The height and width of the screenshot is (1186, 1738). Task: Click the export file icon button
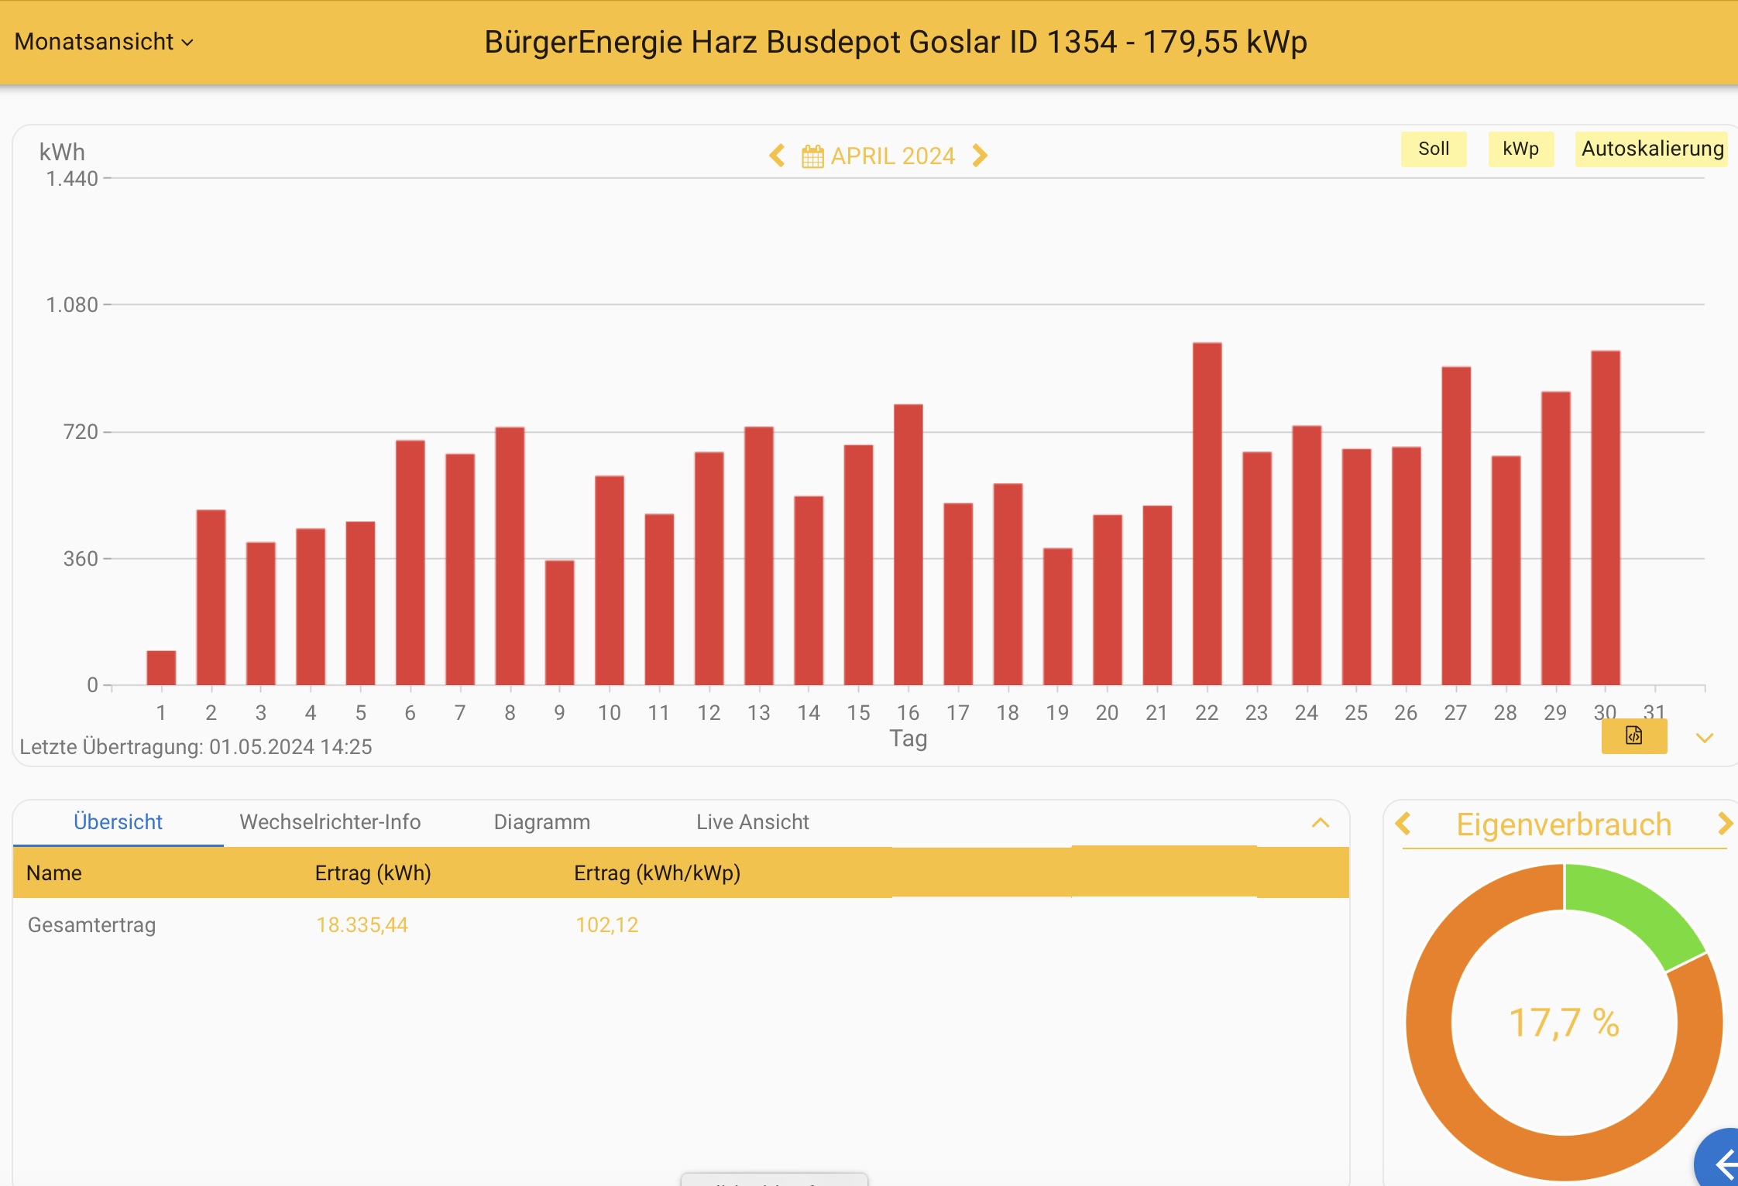tap(1634, 735)
